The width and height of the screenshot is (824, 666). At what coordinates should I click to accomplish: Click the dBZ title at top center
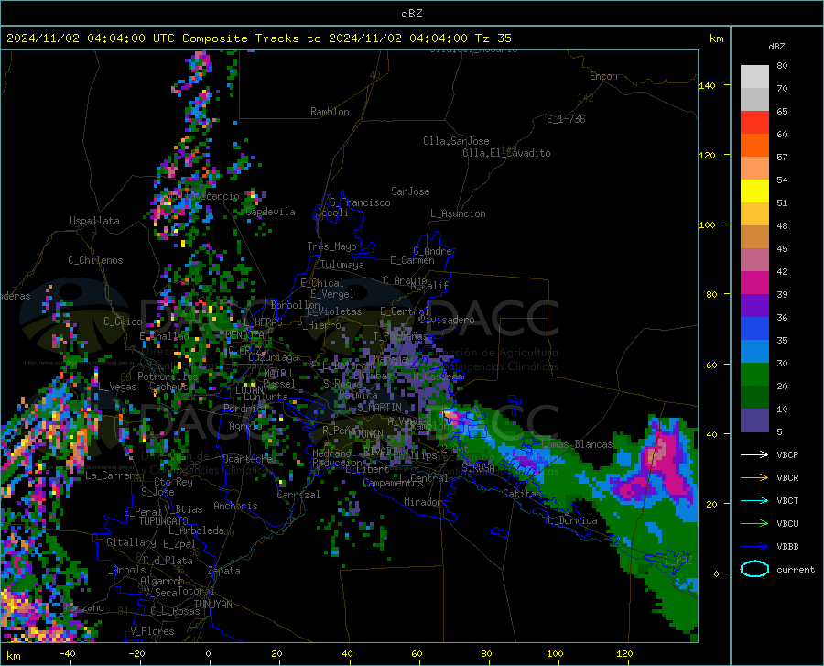click(411, 14)
